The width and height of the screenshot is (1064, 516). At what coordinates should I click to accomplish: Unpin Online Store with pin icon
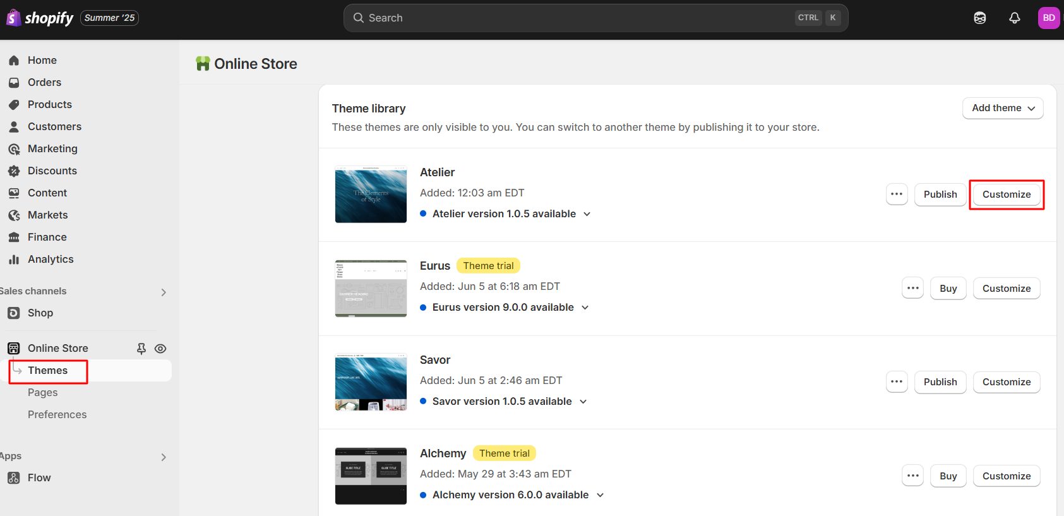click(141, 349)
